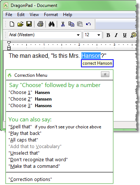Click the Paste clipboard icon
Viewport: 140px width, 185px height.
(80, 24)
